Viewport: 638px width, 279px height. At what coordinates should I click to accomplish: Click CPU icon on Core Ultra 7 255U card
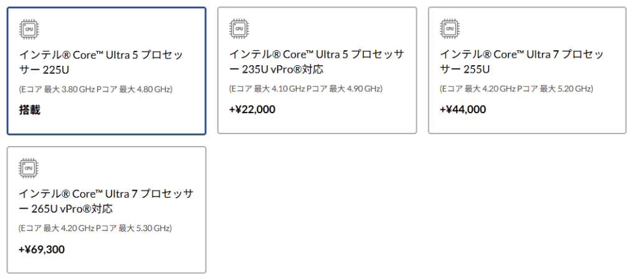tap(449, 29)
